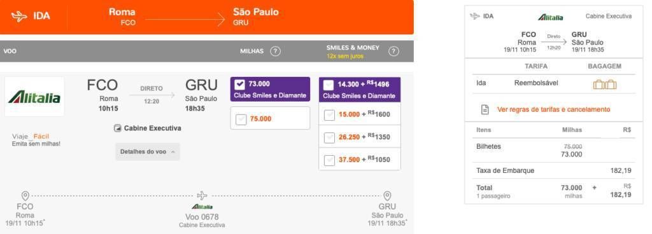652x234 pixels.
Task: Collapse the Detalhes do voo section
Action: tap(148, 152)
